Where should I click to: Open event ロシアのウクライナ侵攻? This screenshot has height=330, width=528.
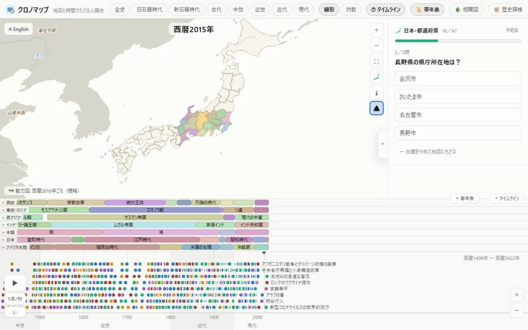[x=287, y=282]
